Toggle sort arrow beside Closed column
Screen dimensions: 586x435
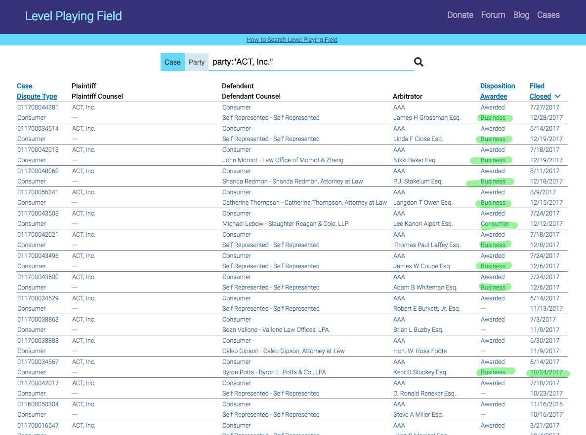coord(558,96)
